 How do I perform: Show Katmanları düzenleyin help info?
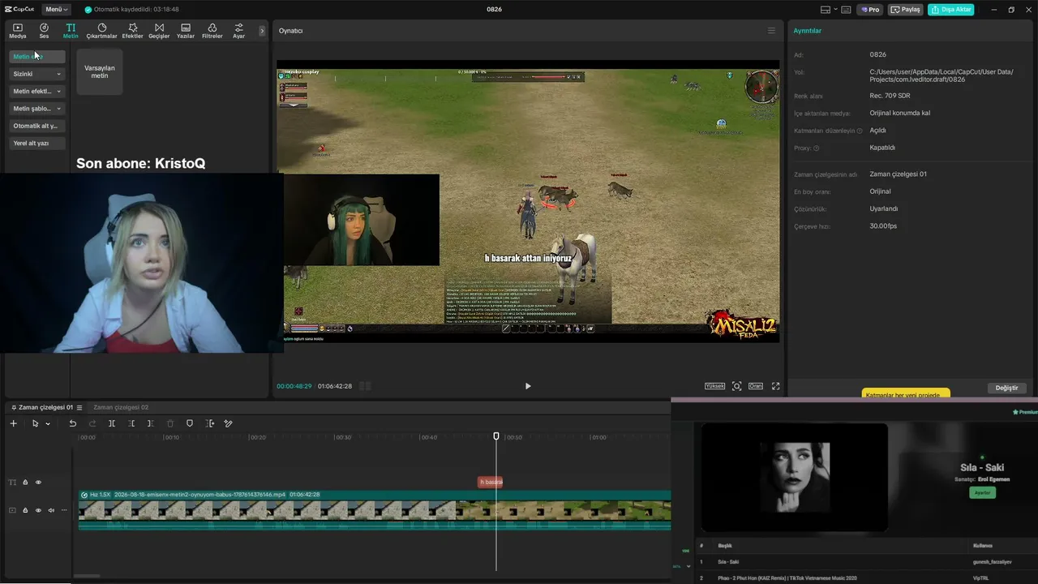(x=860, y=131)
